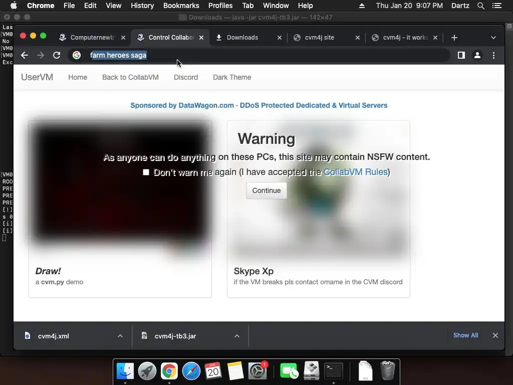Open the Chrome profile avatar icon

coord(477,55)
